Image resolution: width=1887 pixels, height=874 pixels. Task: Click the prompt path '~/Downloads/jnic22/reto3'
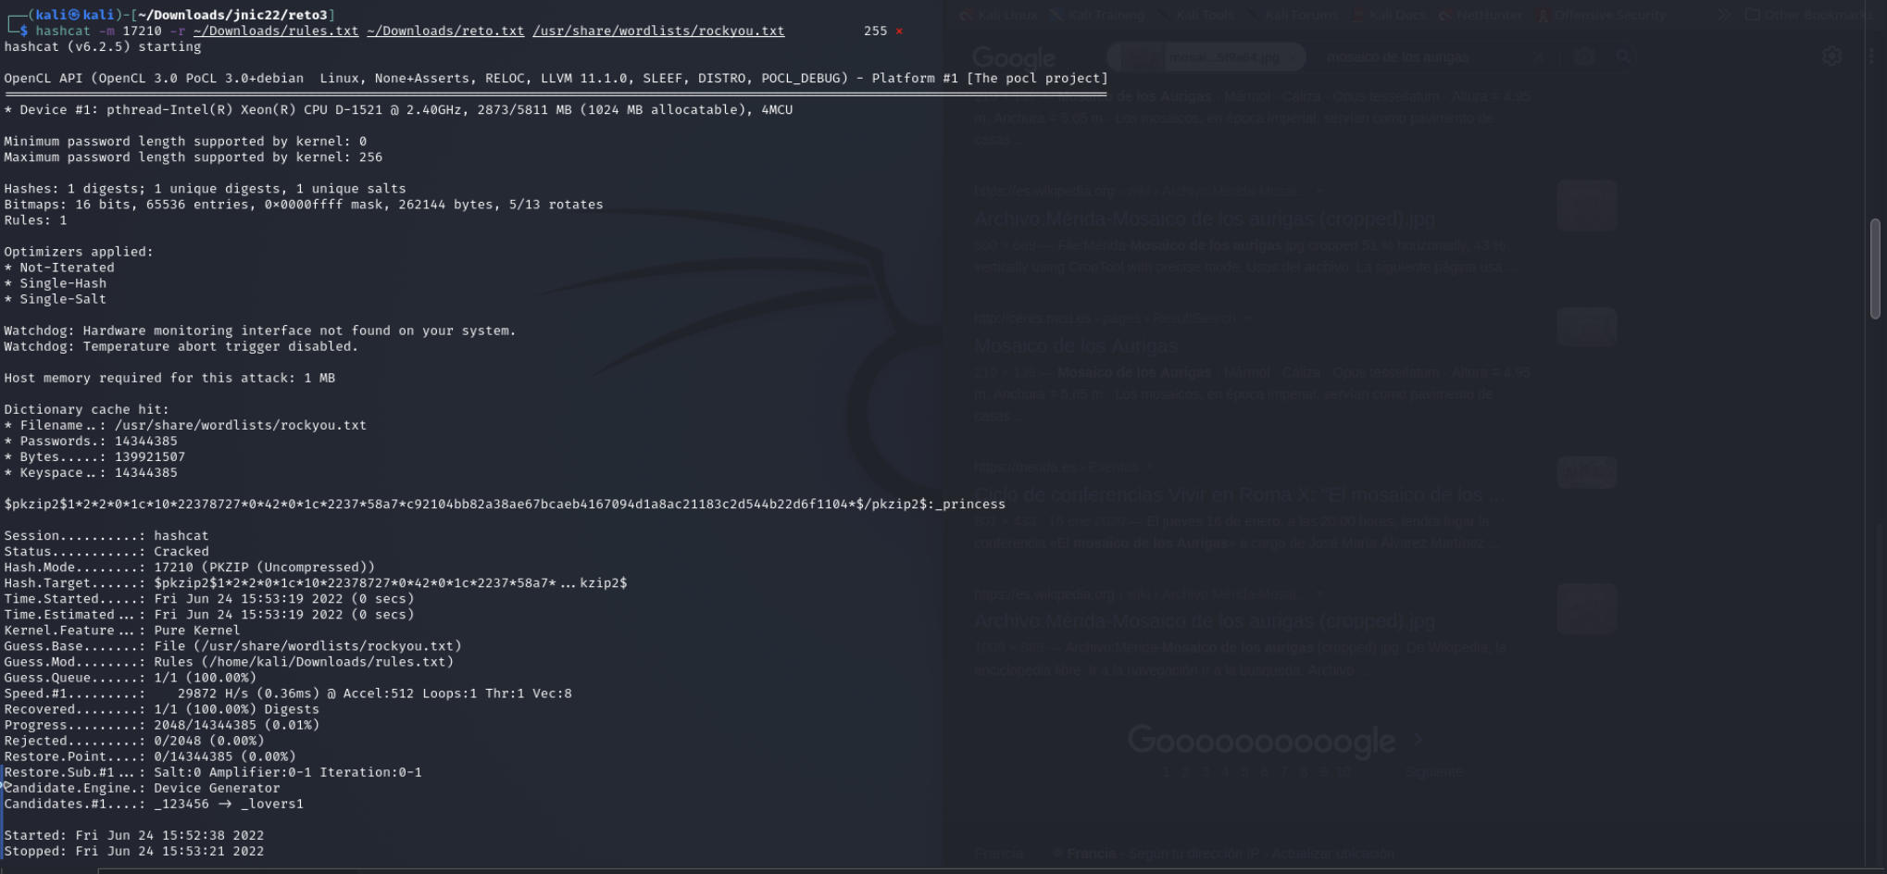[231, 15]
